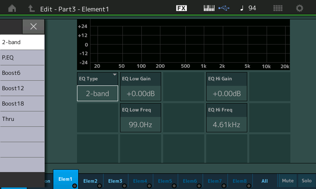This screenshot has width=316, height=189.
Task: Toggle the Solo button
Action: 307,181
